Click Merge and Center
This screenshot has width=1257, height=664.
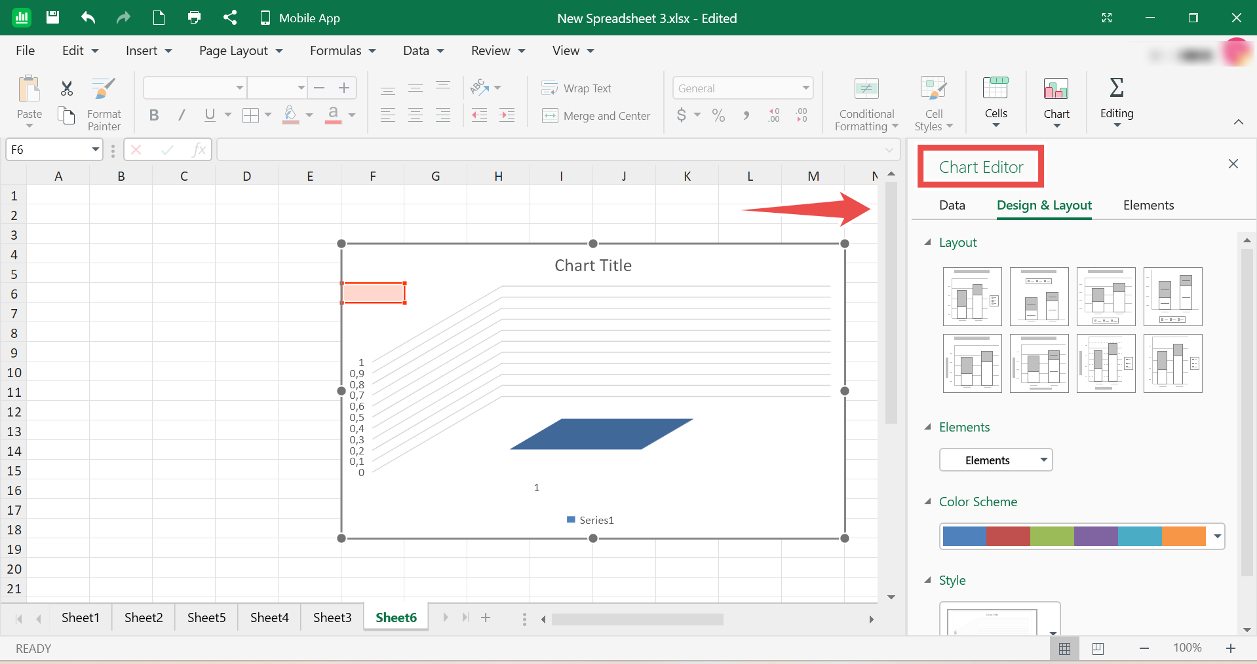coord(596,116)
